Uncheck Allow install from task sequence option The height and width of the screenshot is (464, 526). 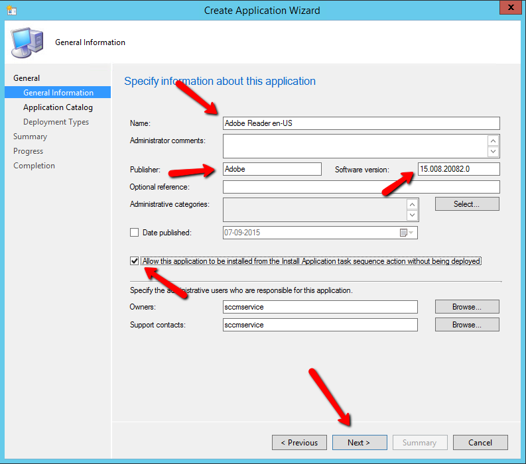coord(135,261)
